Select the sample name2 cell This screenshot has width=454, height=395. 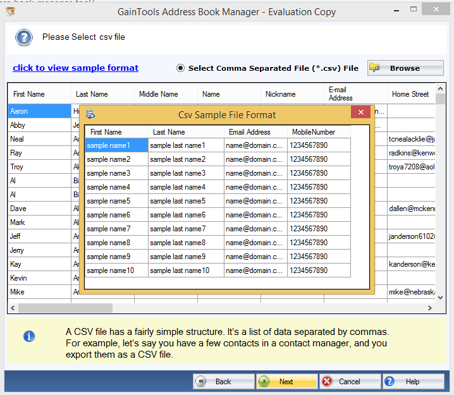pos(116,159)
